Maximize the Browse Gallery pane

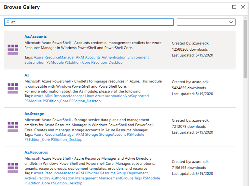pos(234,7)
